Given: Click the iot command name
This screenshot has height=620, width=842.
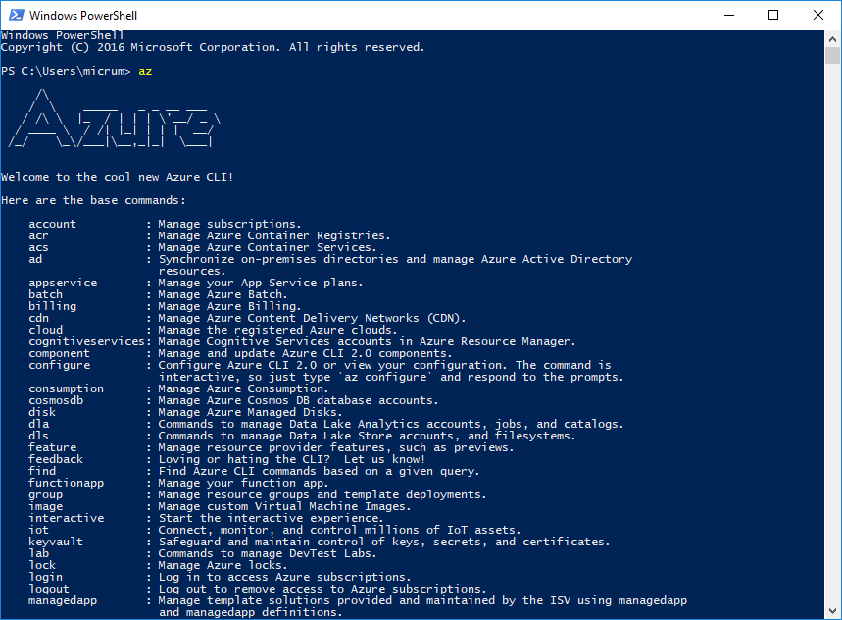Looking at the screenshot, I should pyautogui.click(x=38, y=529).
